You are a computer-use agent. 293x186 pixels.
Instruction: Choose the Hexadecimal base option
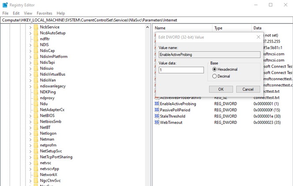(x=225, y=69)
